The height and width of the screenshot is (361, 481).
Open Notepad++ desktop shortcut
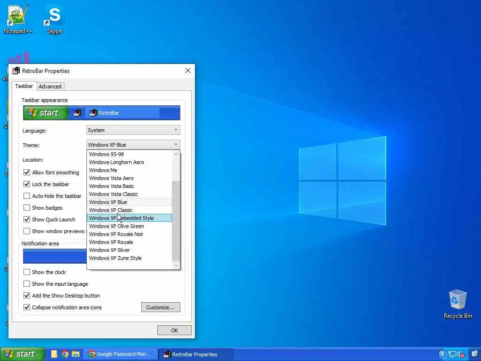tap(18, 19)
